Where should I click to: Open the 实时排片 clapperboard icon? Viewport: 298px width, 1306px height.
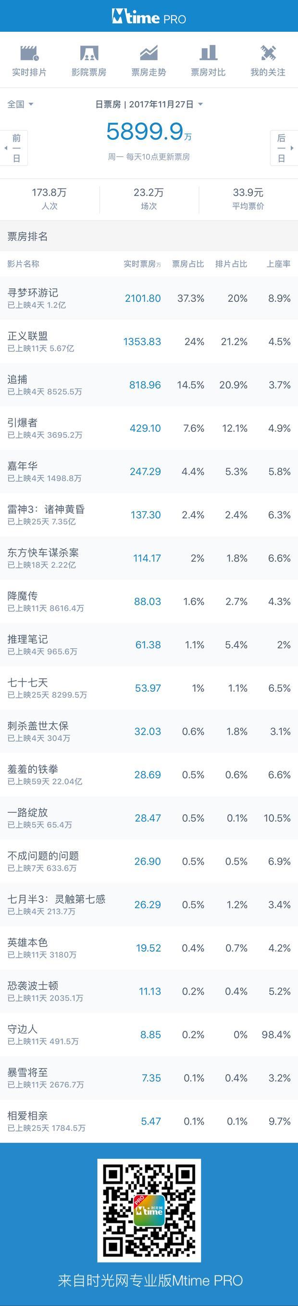(29, 53)
